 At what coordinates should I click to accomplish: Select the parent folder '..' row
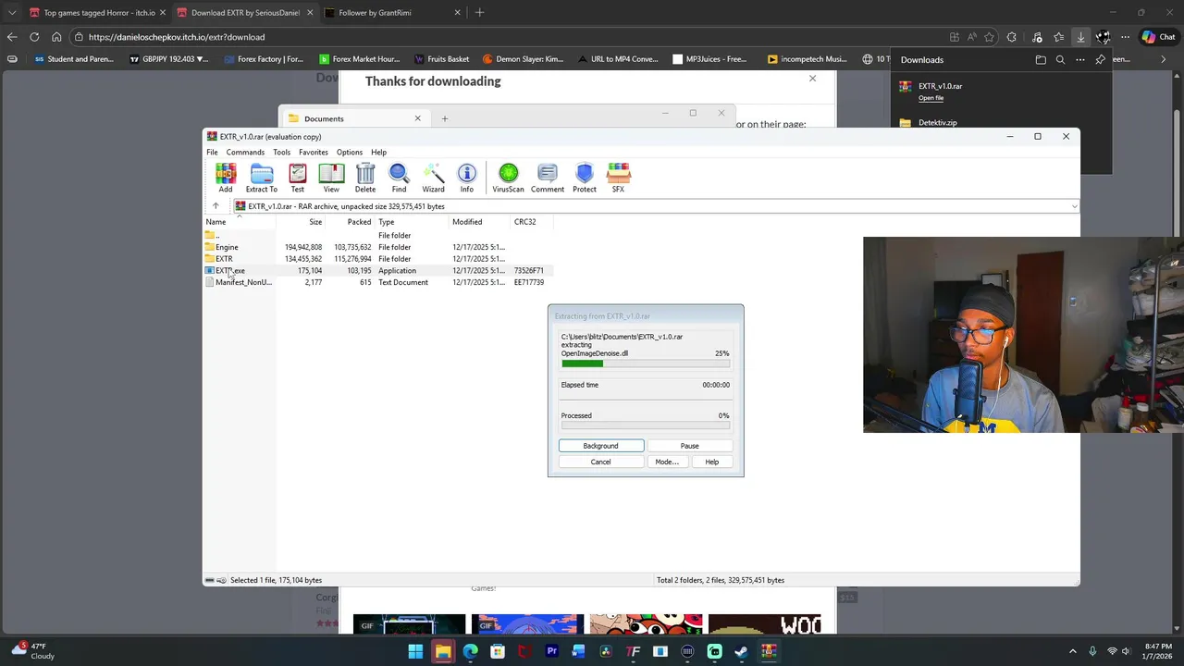[379, 235]
